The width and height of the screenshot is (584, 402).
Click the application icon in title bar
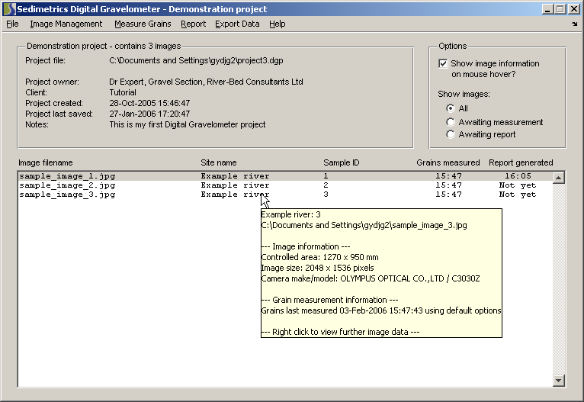9,9
